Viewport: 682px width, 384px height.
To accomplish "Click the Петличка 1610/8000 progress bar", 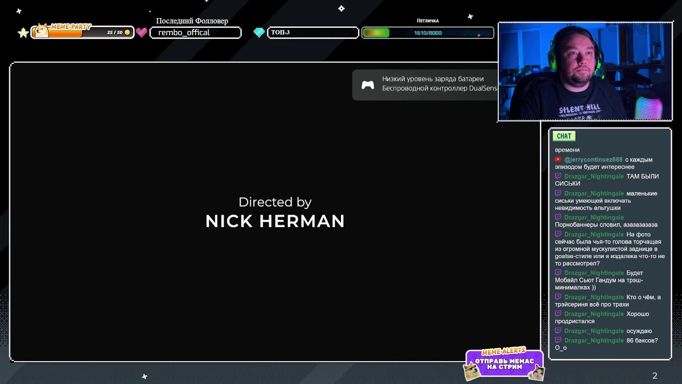I will [x=428, y=33].
